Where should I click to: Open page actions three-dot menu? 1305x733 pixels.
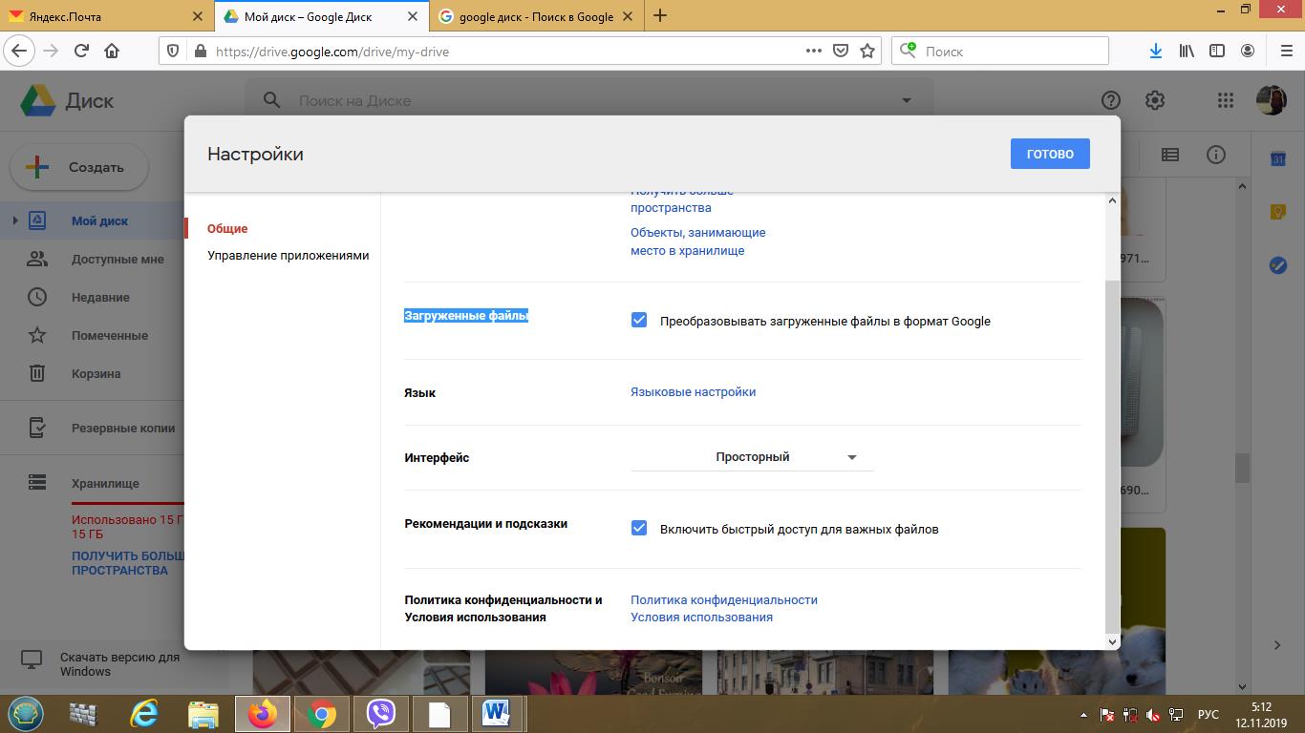pos(814,51)
